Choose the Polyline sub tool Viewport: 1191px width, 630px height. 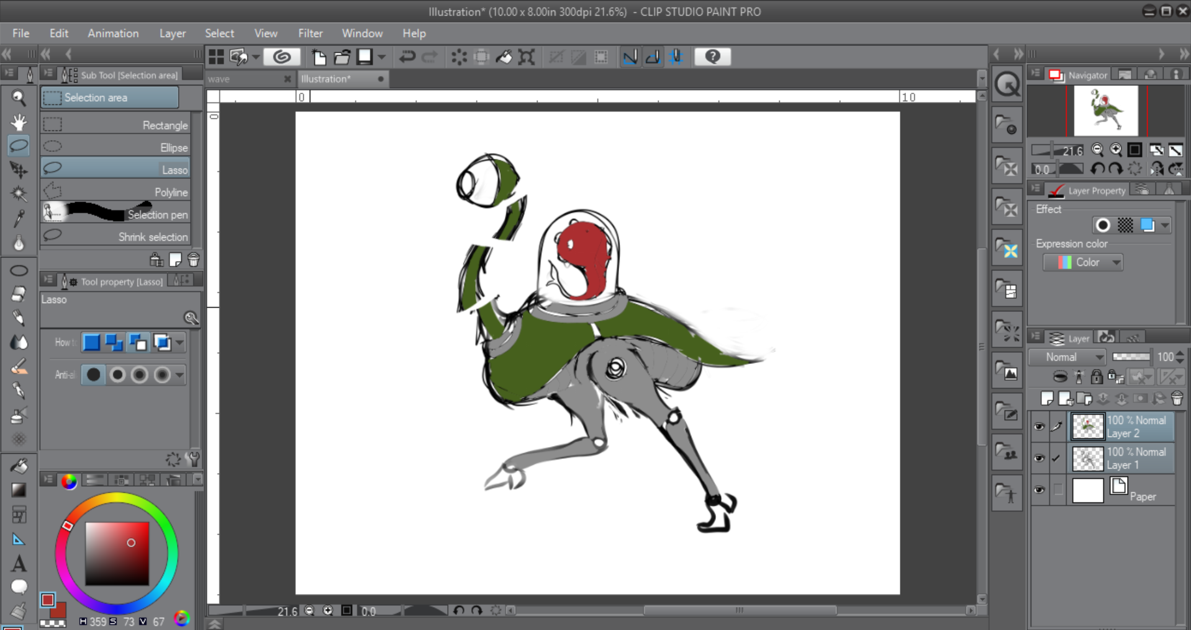(x=115, y=192)
